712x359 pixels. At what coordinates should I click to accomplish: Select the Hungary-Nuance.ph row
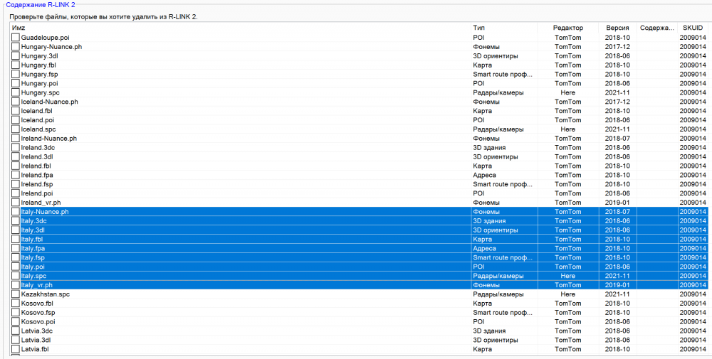359,47
